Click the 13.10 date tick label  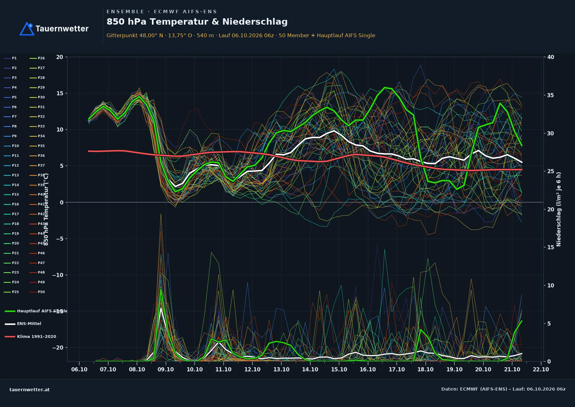(281, 369)
